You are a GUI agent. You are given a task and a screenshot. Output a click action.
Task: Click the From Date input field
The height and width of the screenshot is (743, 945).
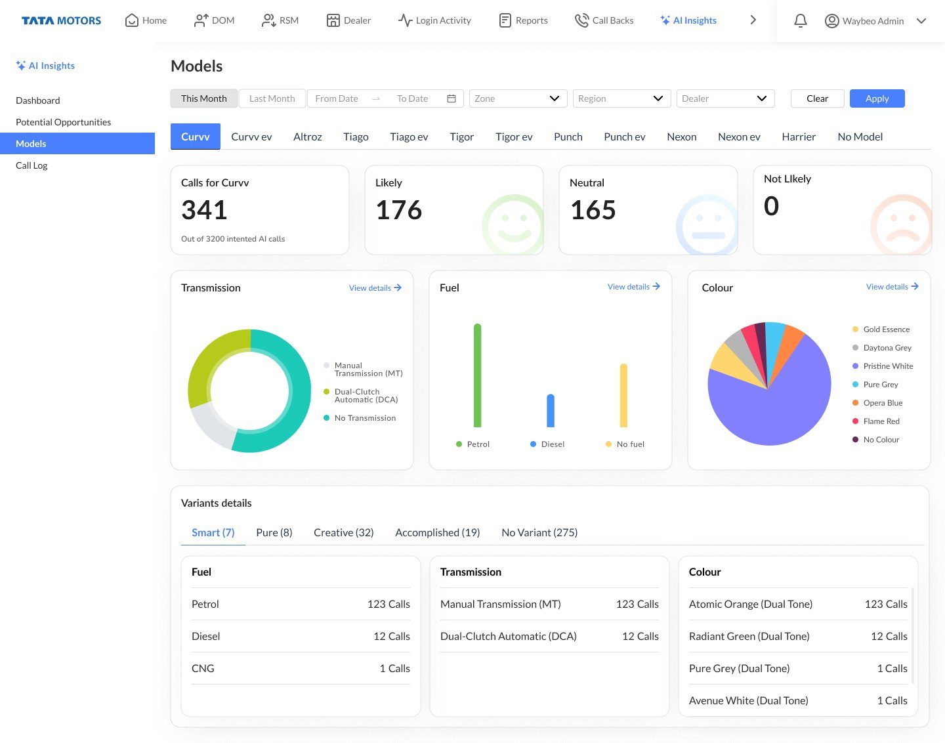pyautogui.click(x=337, y=98)
